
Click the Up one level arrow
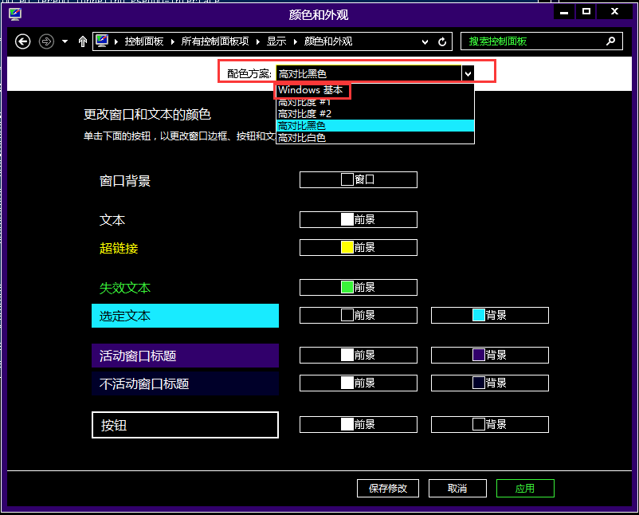(83, 41)
